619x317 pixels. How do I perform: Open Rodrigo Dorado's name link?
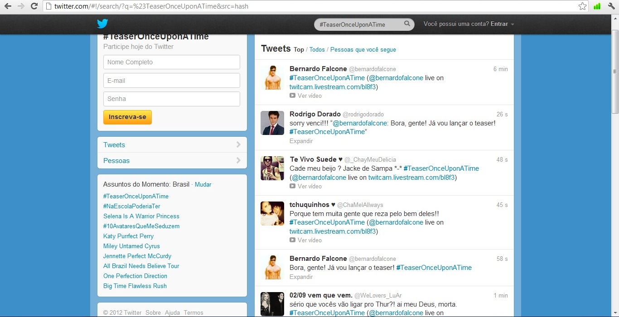tap(315, 114)
